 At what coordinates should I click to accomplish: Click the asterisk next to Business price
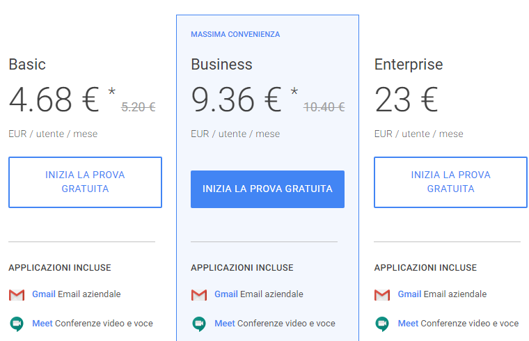(x=294, y=92)
